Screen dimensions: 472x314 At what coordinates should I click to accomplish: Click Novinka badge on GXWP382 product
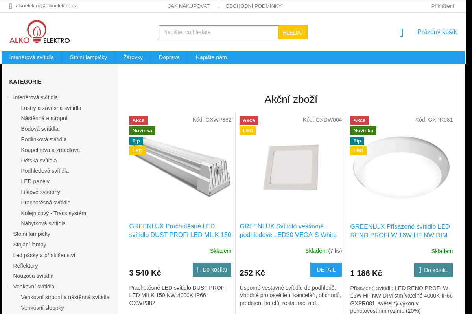[142, 131]
